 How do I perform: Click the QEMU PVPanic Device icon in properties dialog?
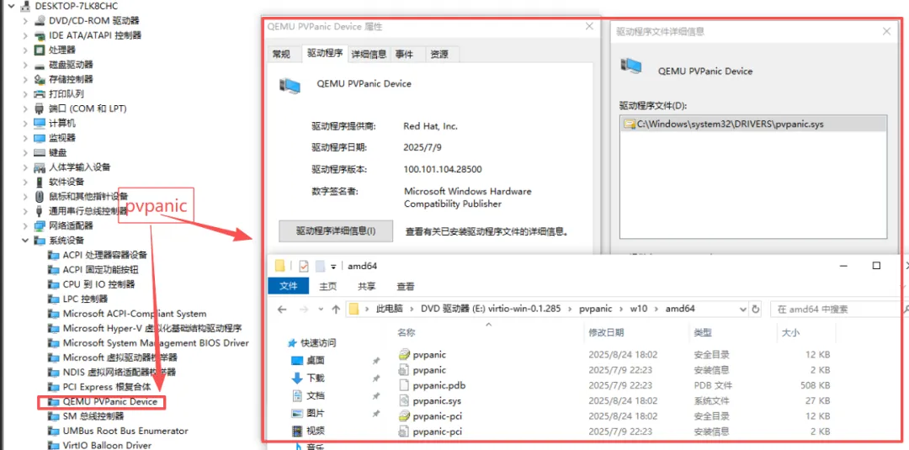[290, 85]
